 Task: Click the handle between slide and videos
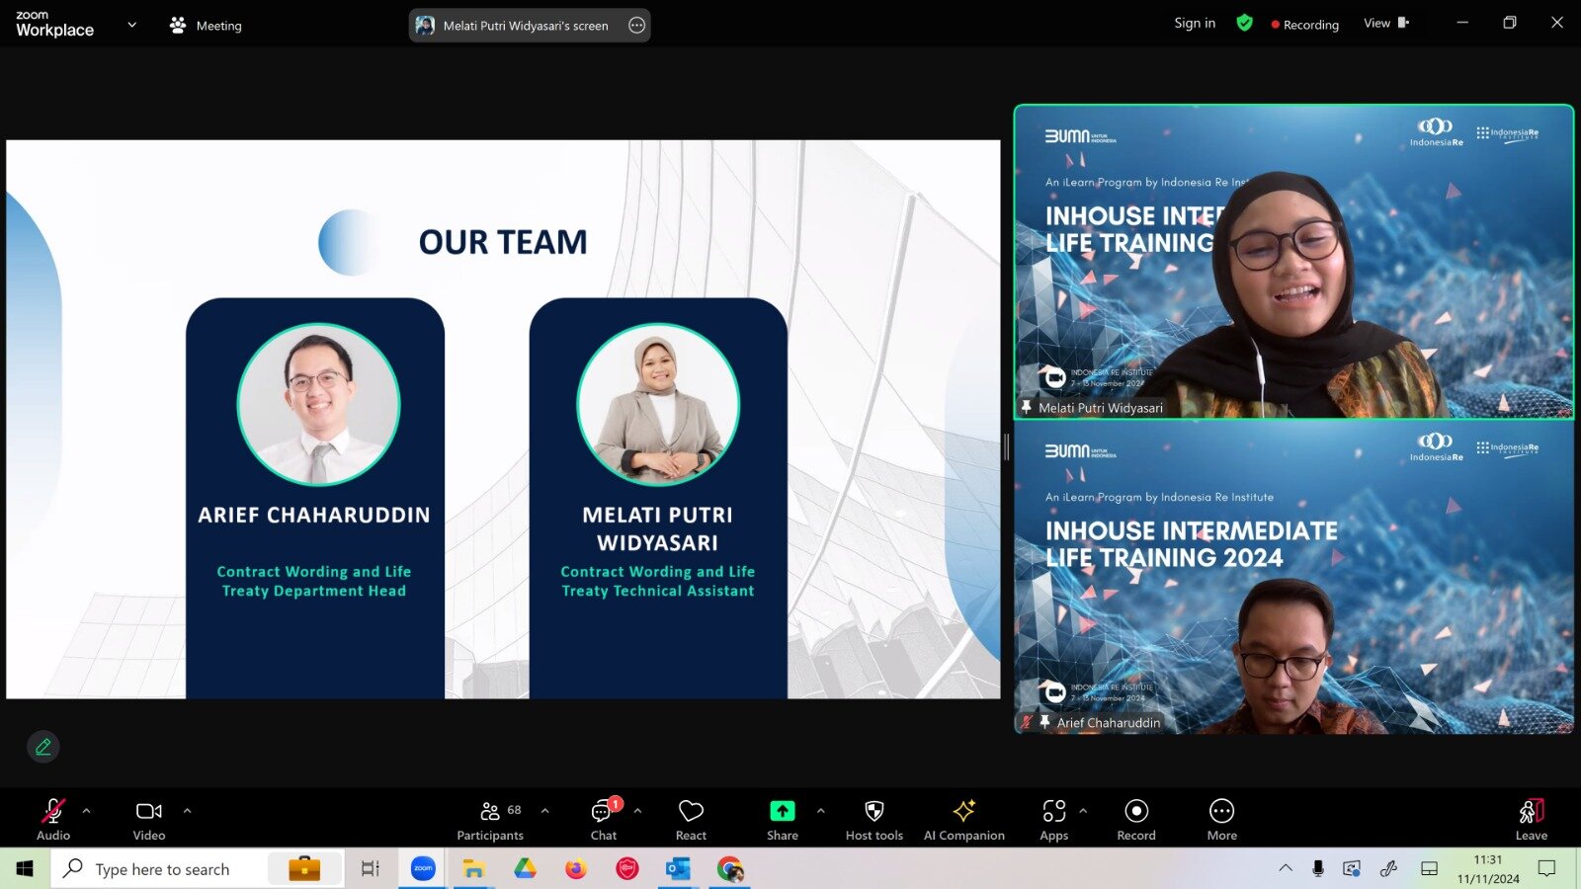tap(1007, 447)
